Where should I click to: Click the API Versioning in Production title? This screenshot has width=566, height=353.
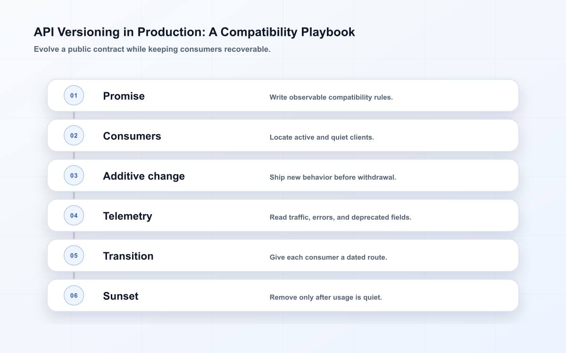[194, 32]
